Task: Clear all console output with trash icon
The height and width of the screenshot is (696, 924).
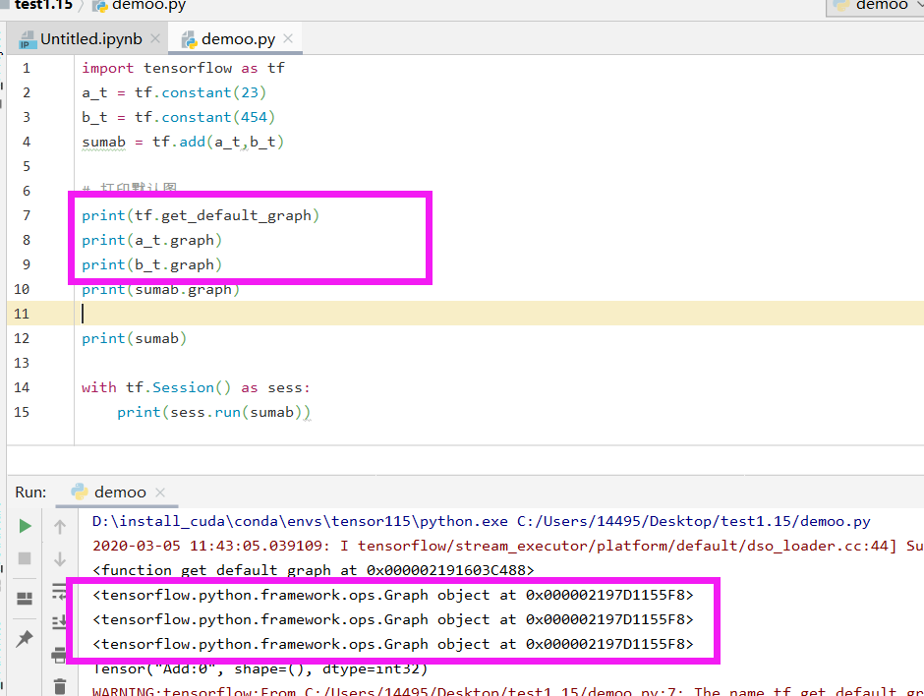Action: tap(60, 686)
